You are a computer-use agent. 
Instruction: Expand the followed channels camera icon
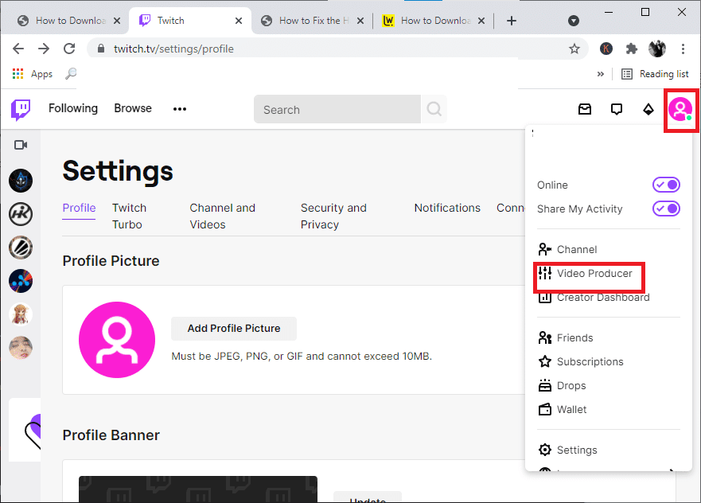point(21,145)
